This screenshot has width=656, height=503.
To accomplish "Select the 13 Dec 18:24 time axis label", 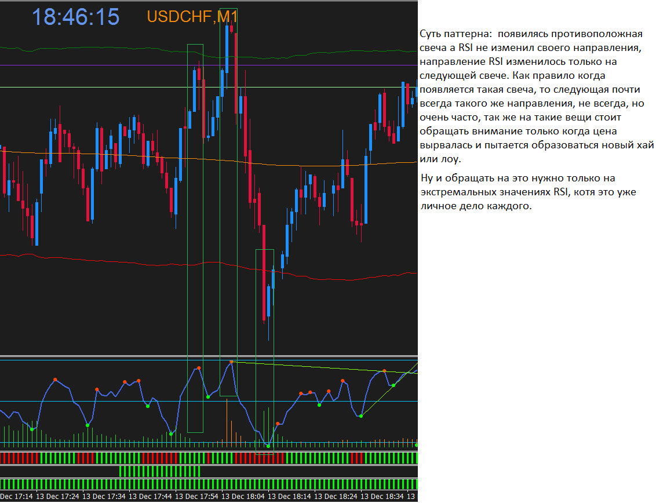I will (x=336, y=496).
